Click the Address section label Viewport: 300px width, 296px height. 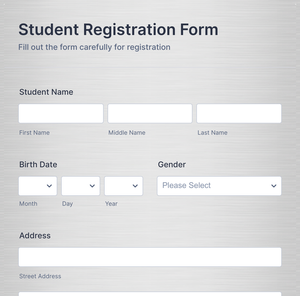[35, 236]
